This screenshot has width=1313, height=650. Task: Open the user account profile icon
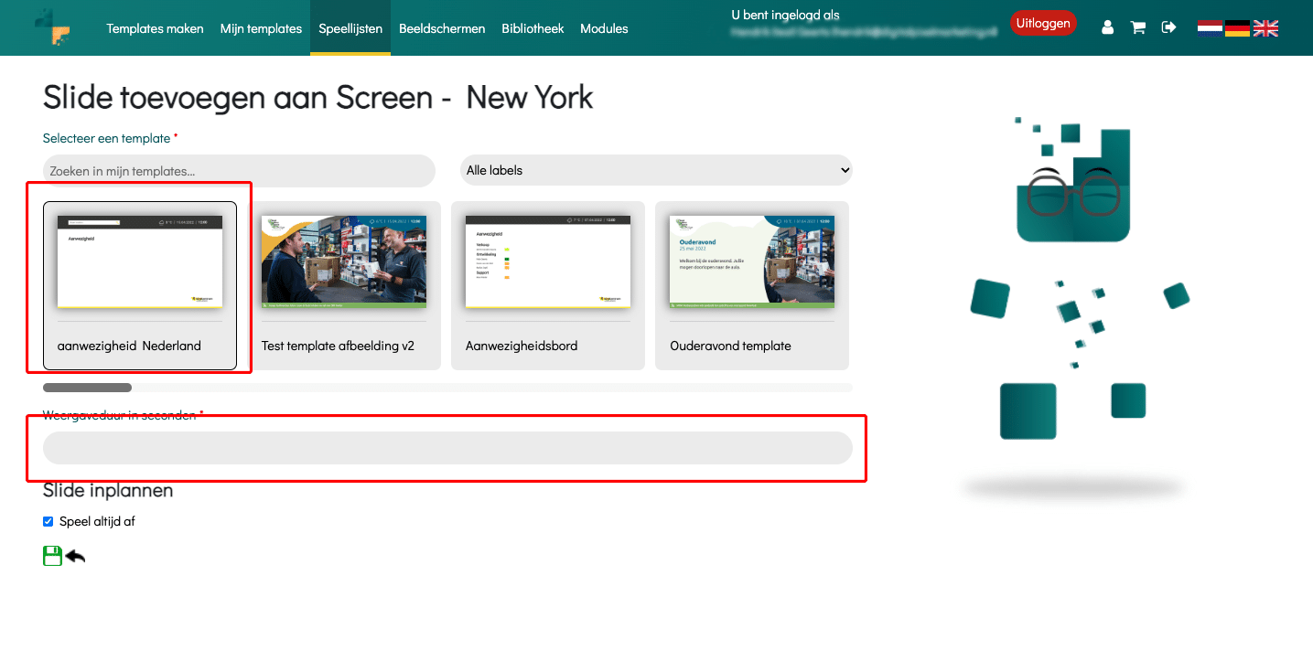tap(1108, 27)
